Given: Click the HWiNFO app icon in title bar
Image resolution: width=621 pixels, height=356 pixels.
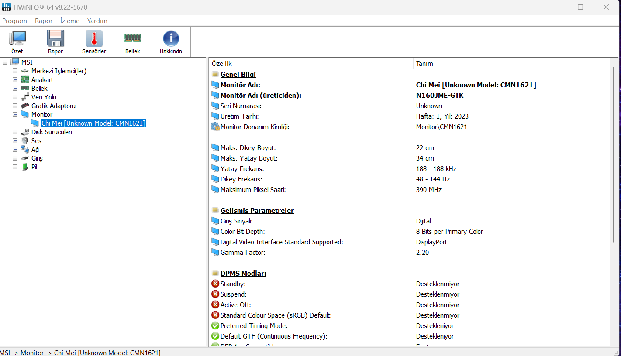Looking at the screenshot, I should pos(6,7).
